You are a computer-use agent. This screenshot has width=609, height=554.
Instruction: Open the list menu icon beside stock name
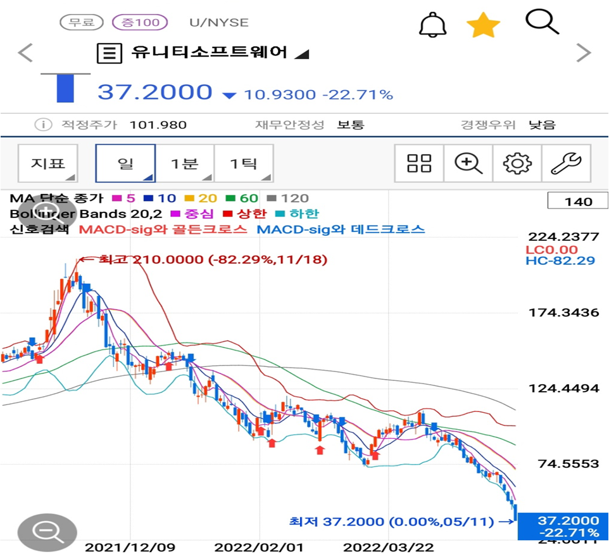(x=109, y=53)
